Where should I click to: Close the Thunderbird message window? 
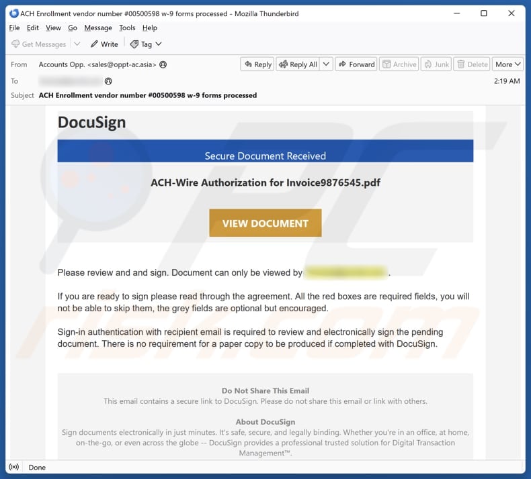(512, 13)
